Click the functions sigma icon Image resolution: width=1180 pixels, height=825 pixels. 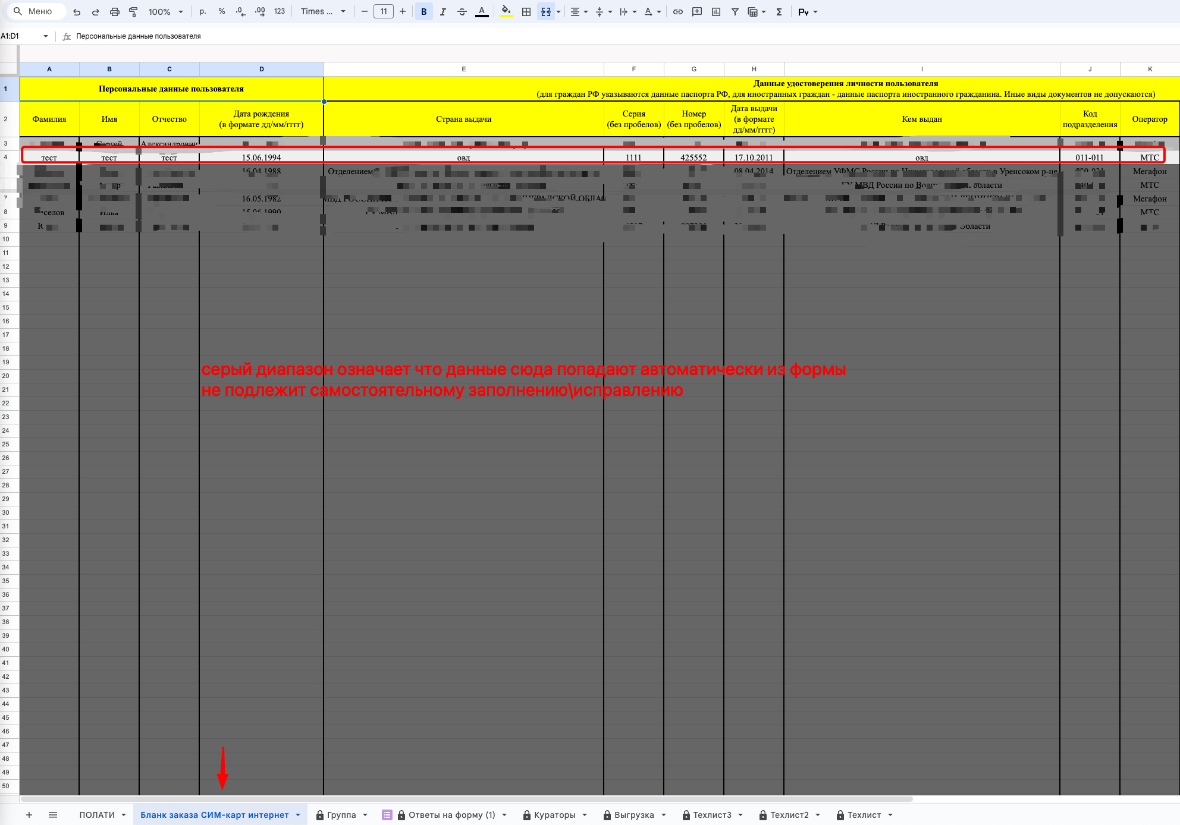(779, 12)
